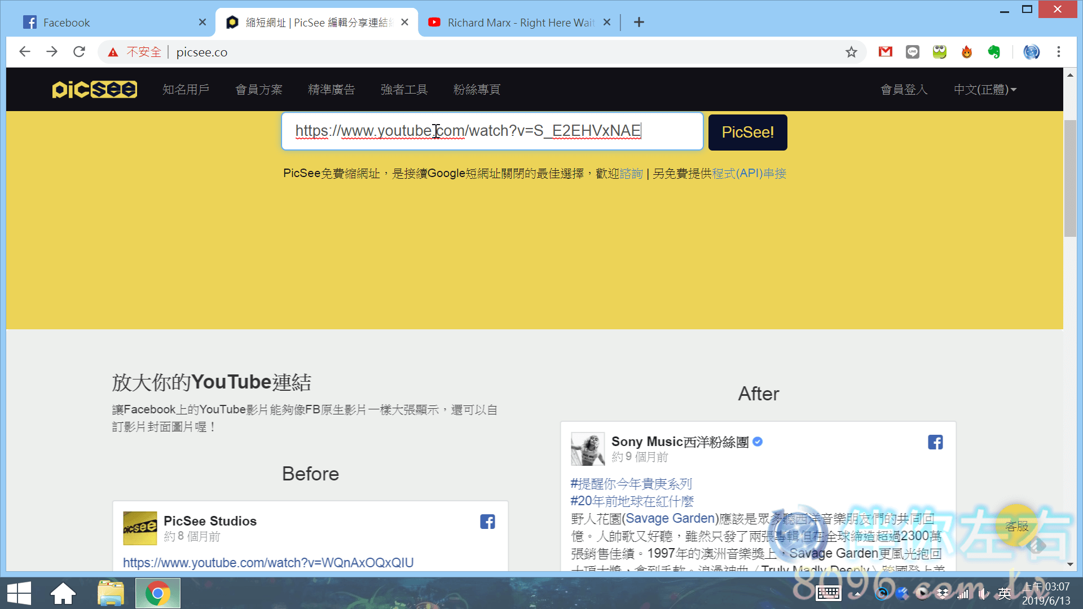Close the Facebook tab
Screen dimensions: 1083x609
point(202,23)
